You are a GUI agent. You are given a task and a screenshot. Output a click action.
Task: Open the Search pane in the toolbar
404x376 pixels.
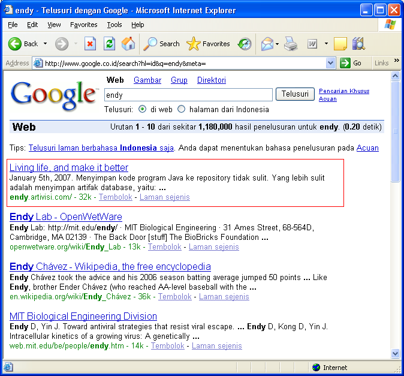point(162,44)
